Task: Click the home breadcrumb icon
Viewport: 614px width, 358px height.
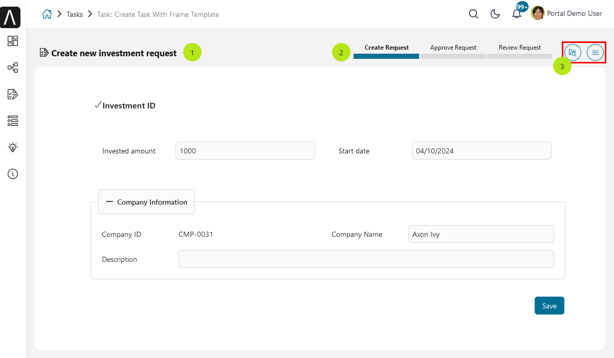Action: click(47, 14)
